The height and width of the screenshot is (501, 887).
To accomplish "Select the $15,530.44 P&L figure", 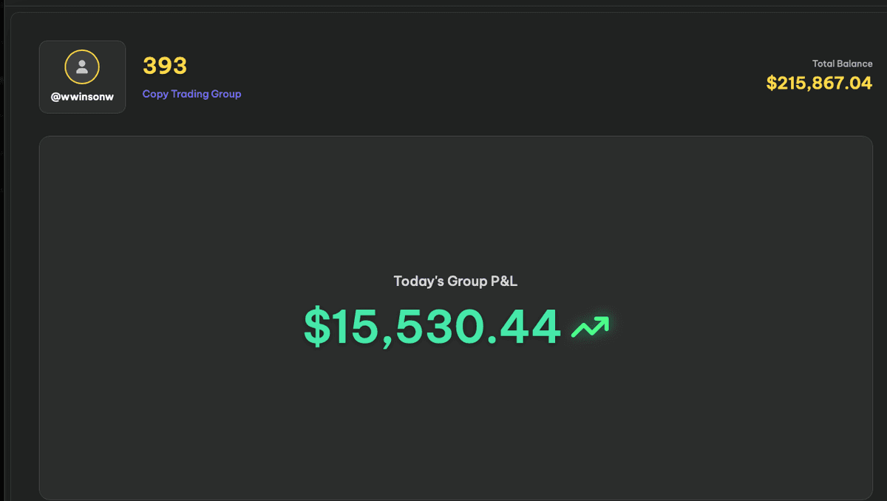I will click(432, 327).
